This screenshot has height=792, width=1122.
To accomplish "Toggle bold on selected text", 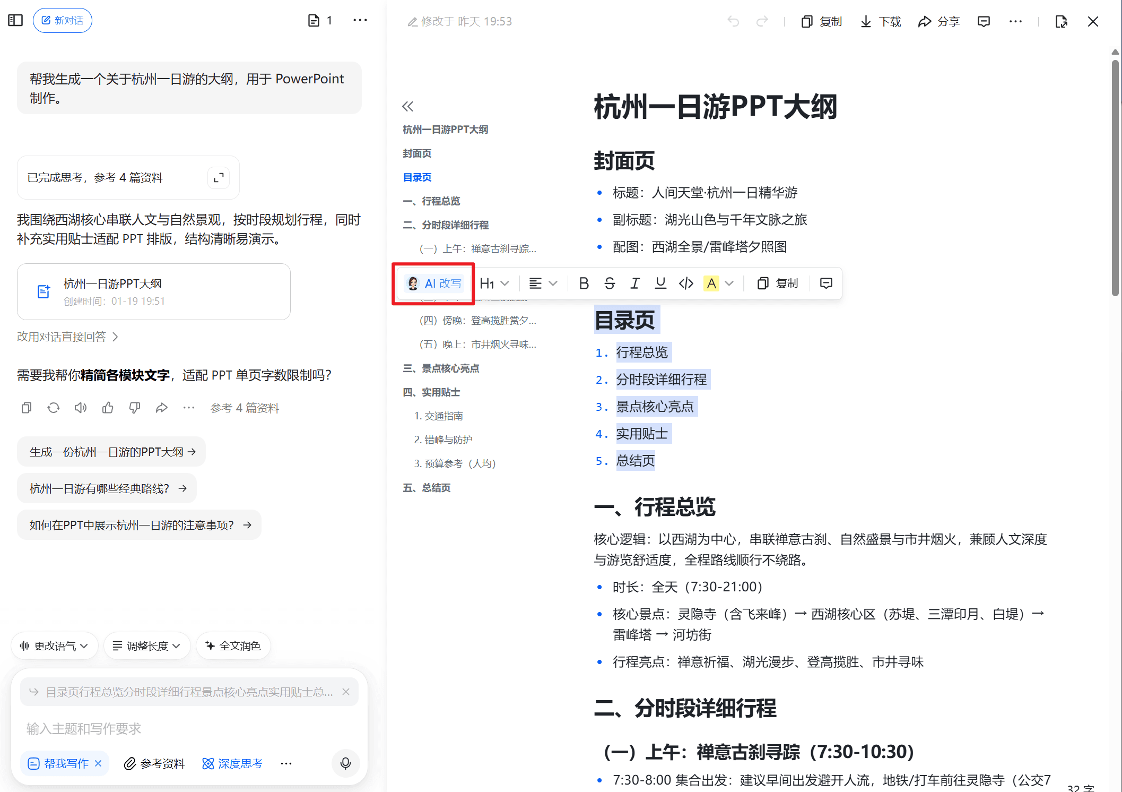I will [584, 283].
